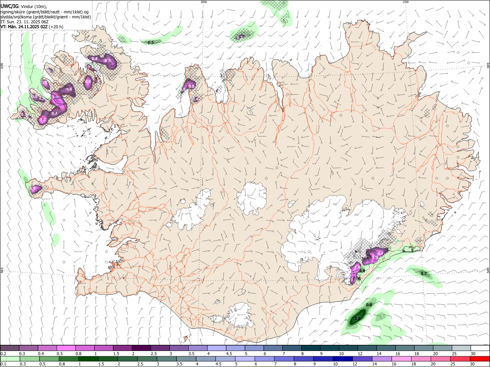This screenshot has height=367, width=490.
Task: Pick rain-scale swatch between 0.3 and 0.5
Action: [x=29, y=359]
